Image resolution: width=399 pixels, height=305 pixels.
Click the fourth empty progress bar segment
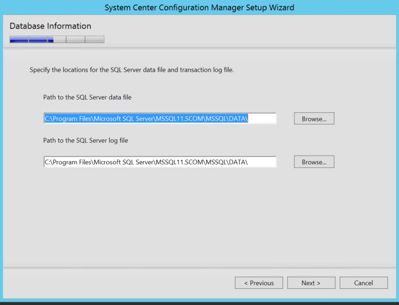pyautogui.click(x=75, y=40)
